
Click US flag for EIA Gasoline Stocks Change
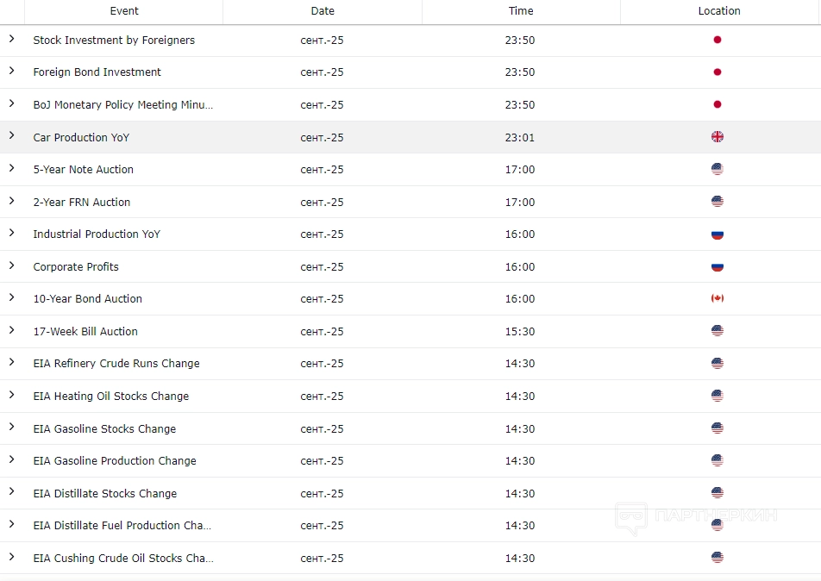pyautogui.click(x=717, y=428)
